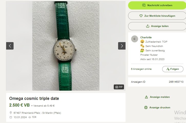Image resolution: width=186 pixels, height=123 pixels.
Task: Report listing via Anzeige melden link
Action: (160, 97)
